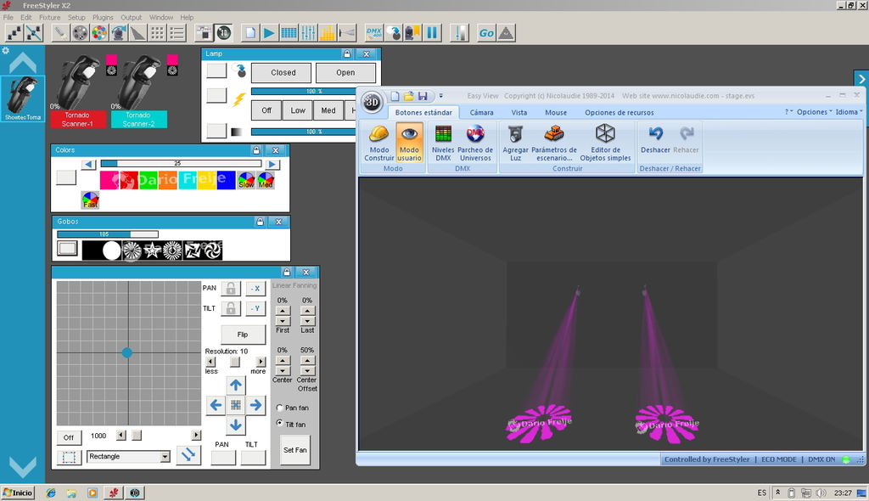
Task: Click the DMX 400 toolbar icon
Action: (x=374, y=33)
